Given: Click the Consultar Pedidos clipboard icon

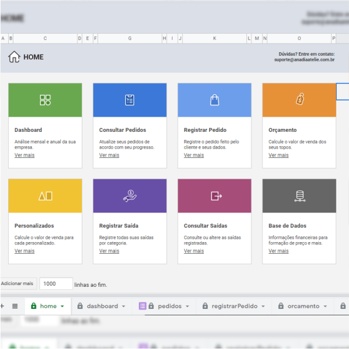Looking at the screenshot, I should tap(129, 100).
